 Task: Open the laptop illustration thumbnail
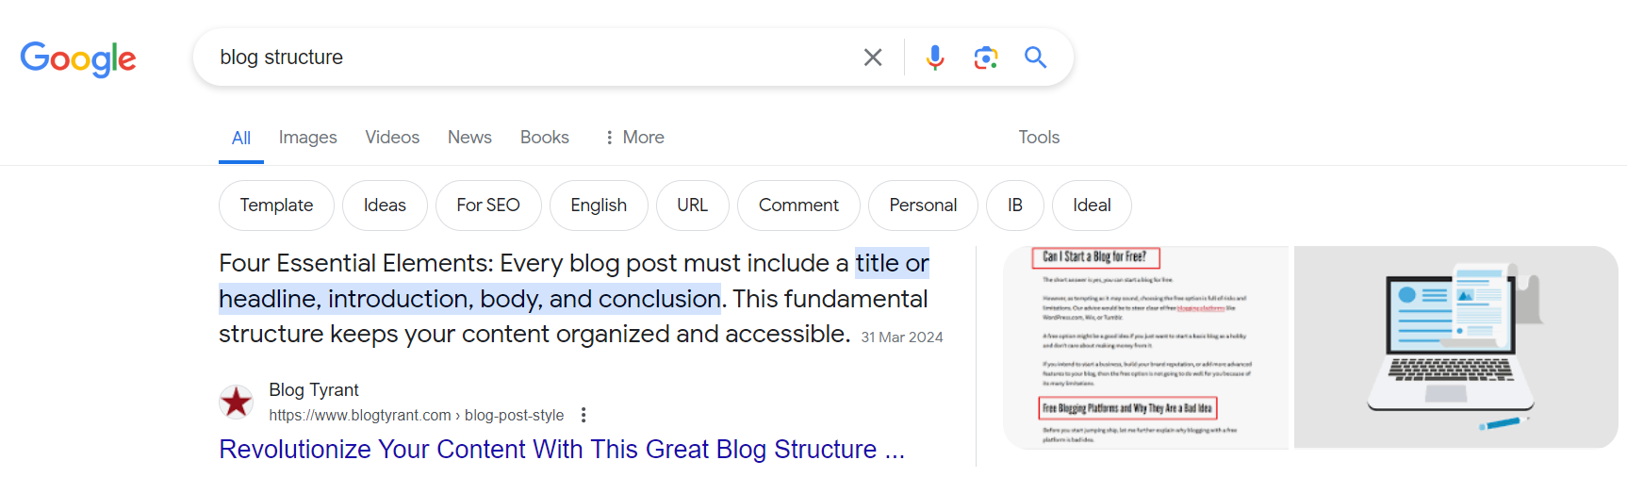tap(1455, 347)
